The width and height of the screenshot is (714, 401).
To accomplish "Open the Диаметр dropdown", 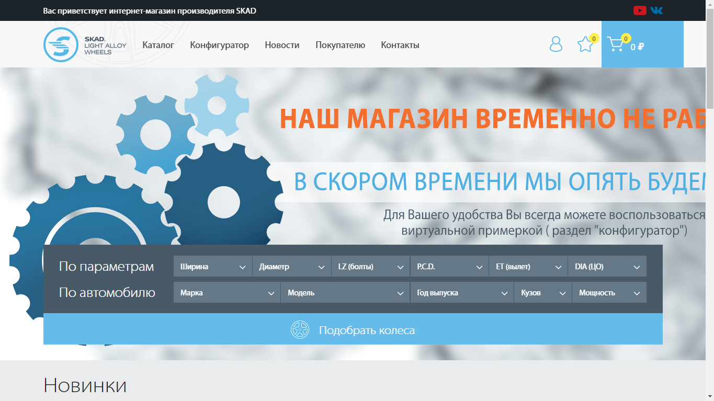I will [x=291, y=267].
